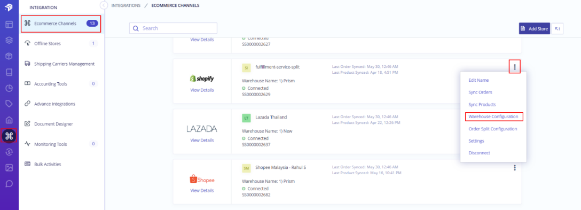Click the SM store avatar badge
This screenshot has width=581, height=210.
(x=246, y=168)
